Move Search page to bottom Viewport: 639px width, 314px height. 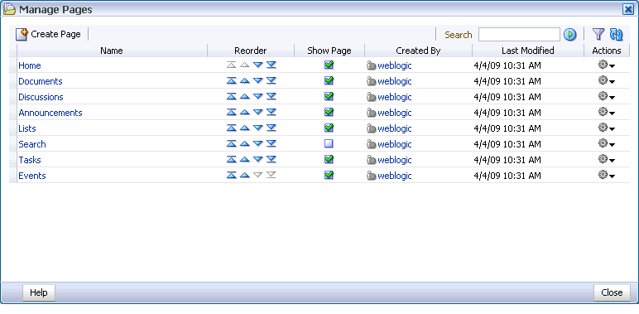click(271, 143)
